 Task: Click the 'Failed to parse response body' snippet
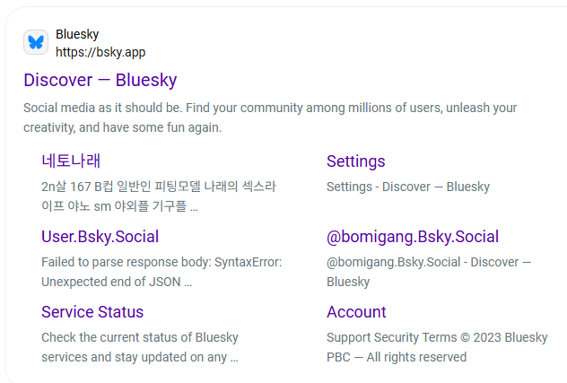click(x=161, y=262)
